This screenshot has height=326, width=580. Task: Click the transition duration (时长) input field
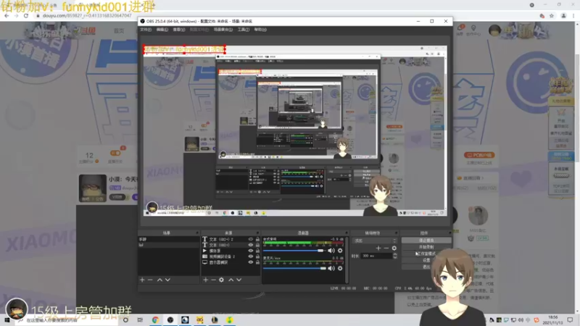coord(376,256)
